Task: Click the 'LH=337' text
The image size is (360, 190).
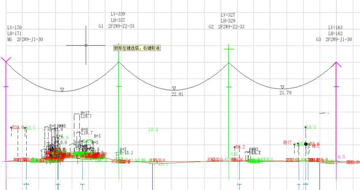Action: click(118, 20)
